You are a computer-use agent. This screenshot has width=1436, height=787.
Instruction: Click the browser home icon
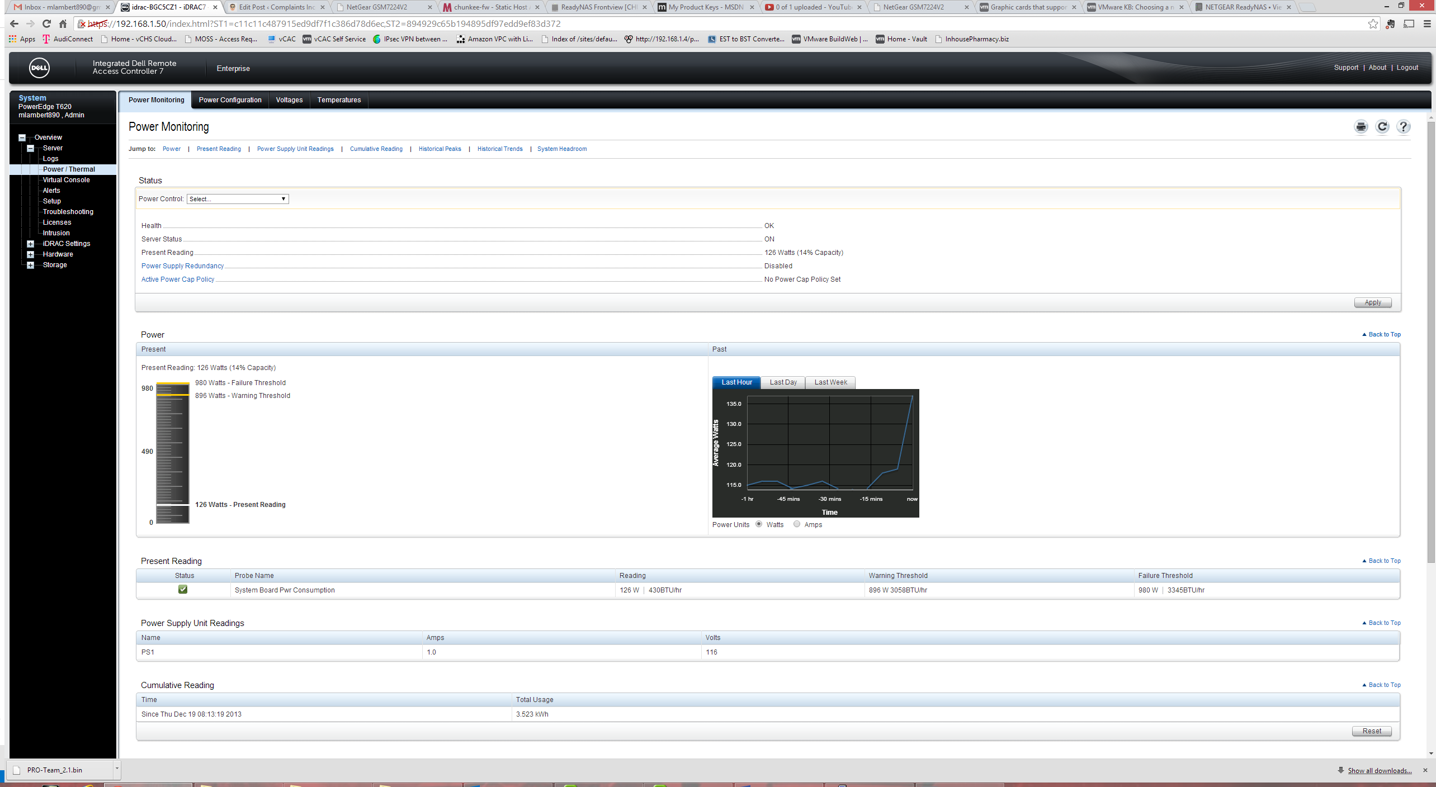(63, 23)
